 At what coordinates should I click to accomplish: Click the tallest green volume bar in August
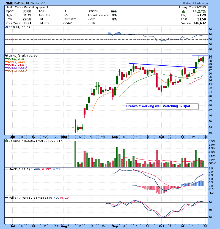pyautogui.click(x=75, y=154)
